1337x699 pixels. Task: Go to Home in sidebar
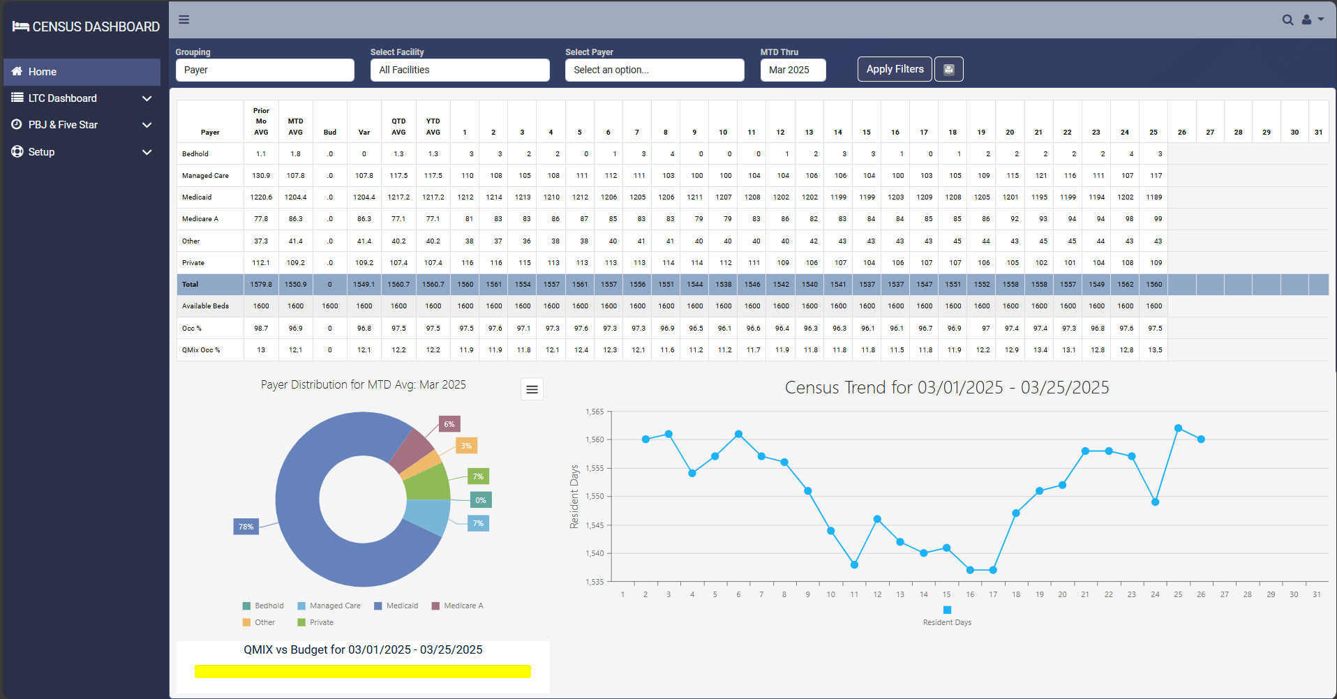[43, 72]
